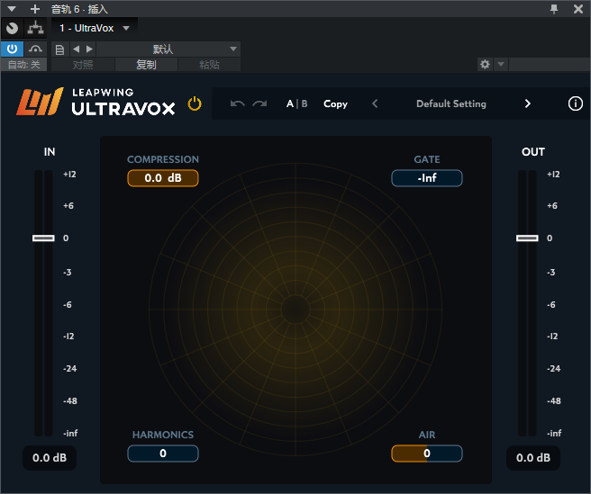
Task: Select next host preset triangle
Action: coord(89,49)
